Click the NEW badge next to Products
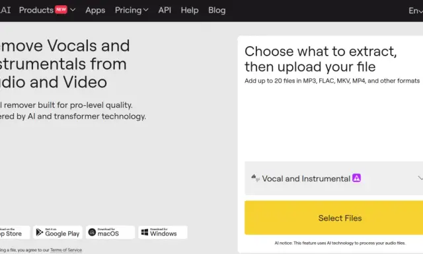Image resolution: width=423 pixels, height=254 pixels. pos(61,9)
